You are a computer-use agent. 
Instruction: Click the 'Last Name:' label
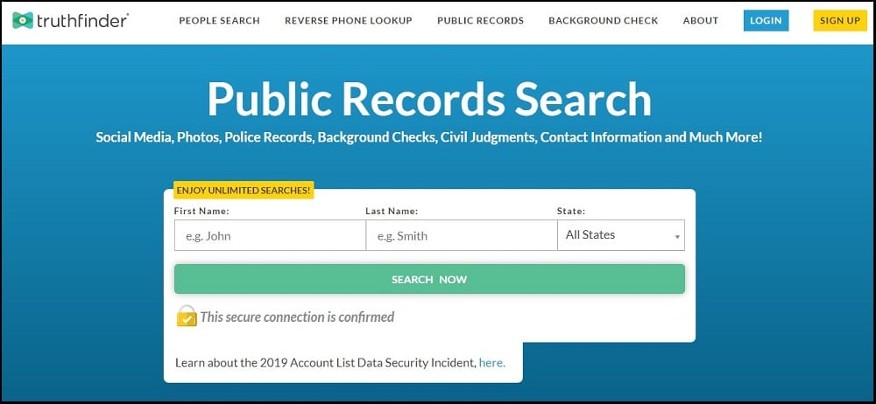click(392, 211)
